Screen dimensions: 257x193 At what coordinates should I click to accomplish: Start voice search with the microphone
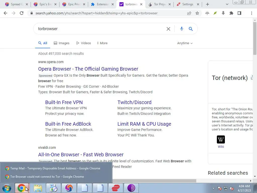(x=181, y=29)
